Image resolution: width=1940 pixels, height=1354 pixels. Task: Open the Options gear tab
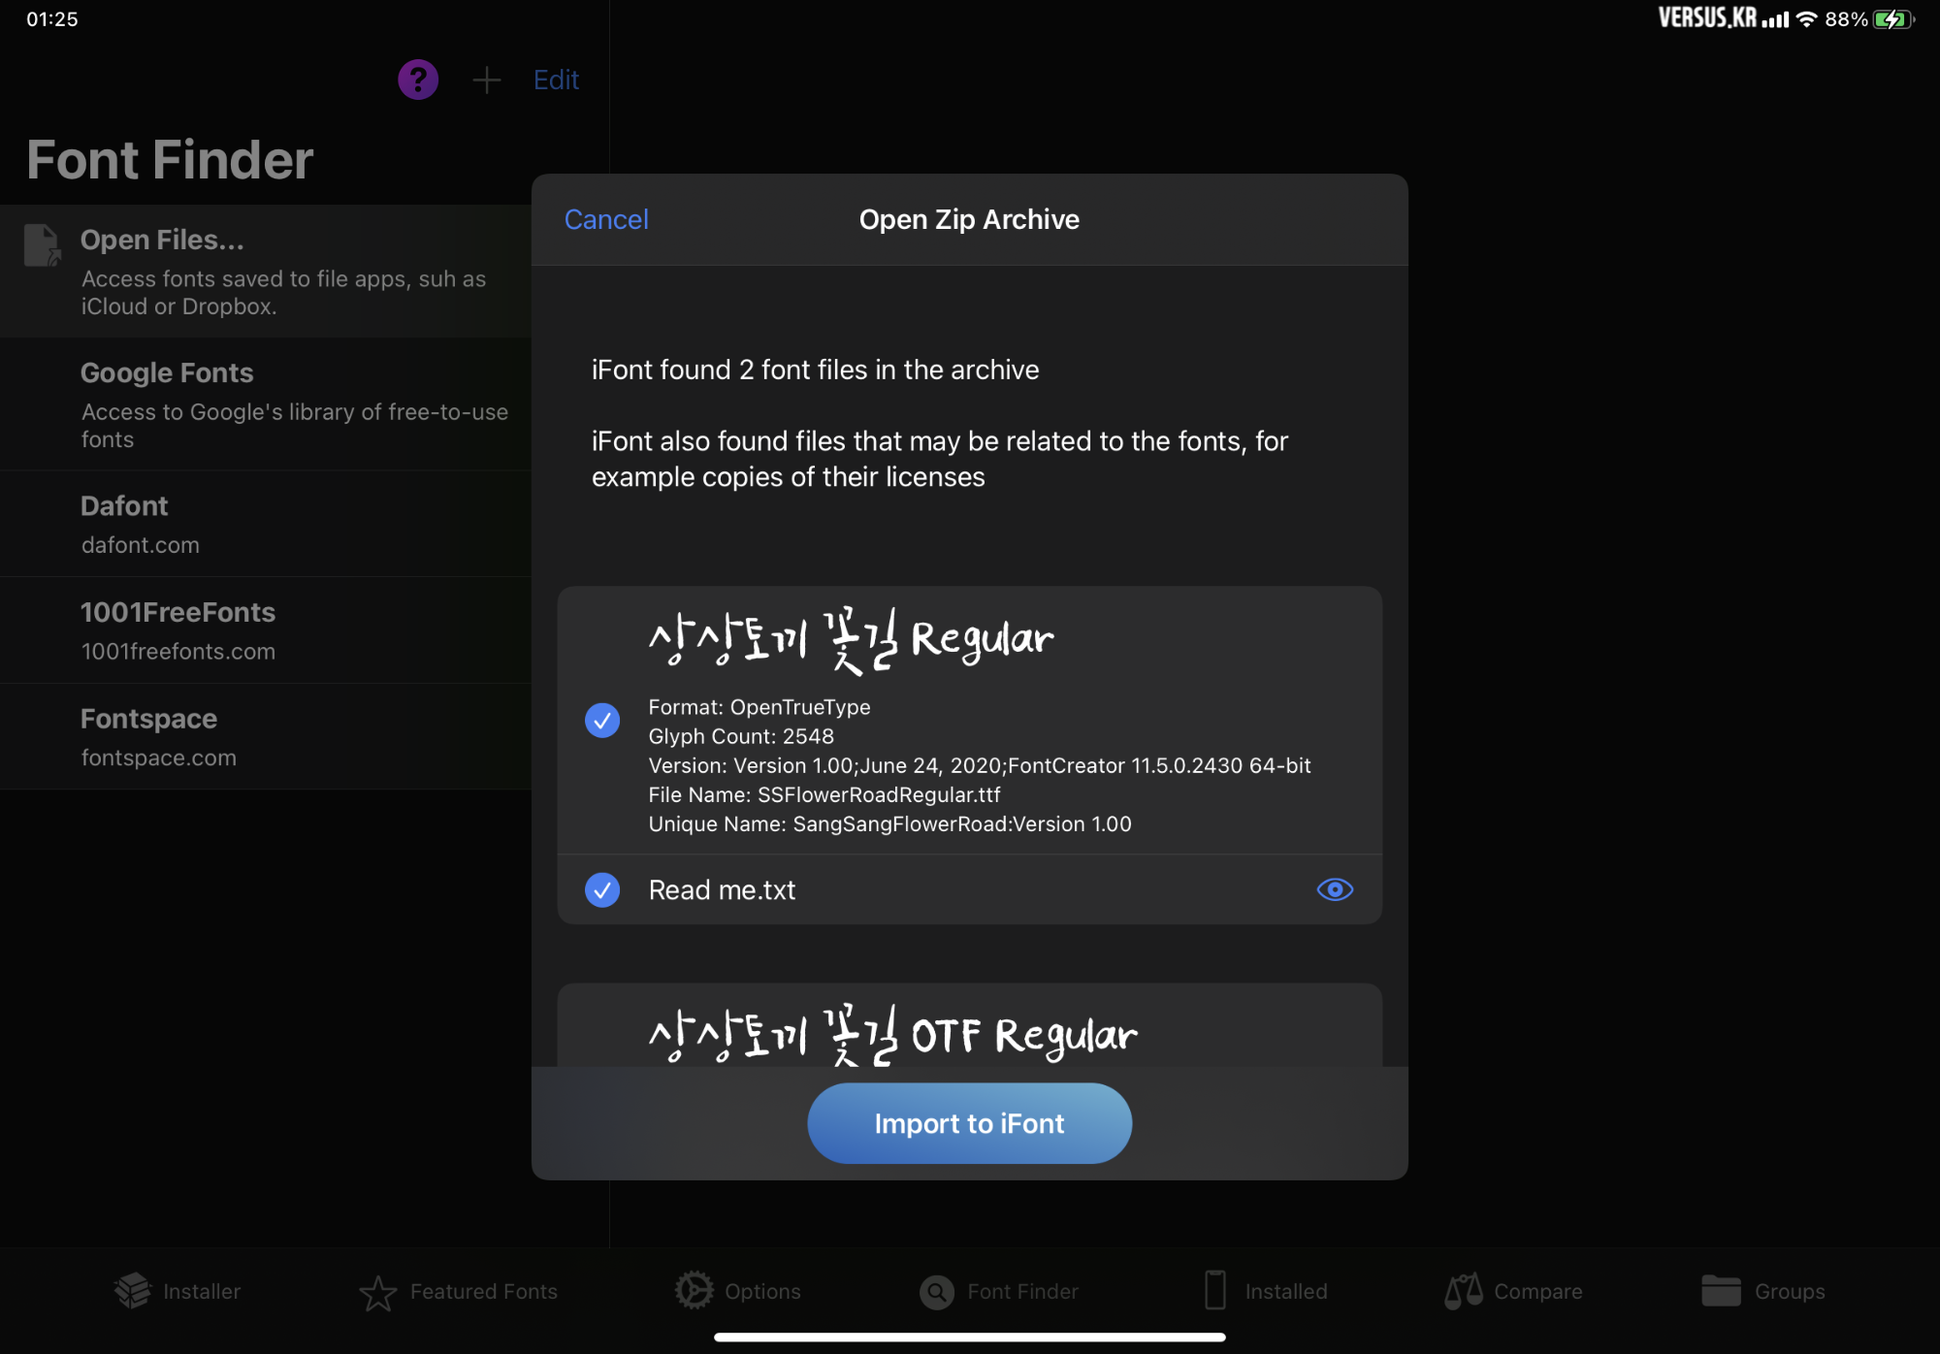[738, 1291]
